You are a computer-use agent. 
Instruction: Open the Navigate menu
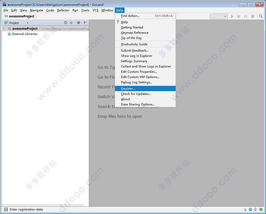[x=36, y=10]
